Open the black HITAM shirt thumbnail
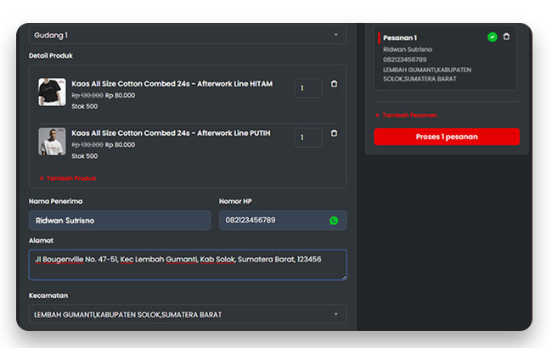Viewport: 552px width, 348px height. click(52, 92)
